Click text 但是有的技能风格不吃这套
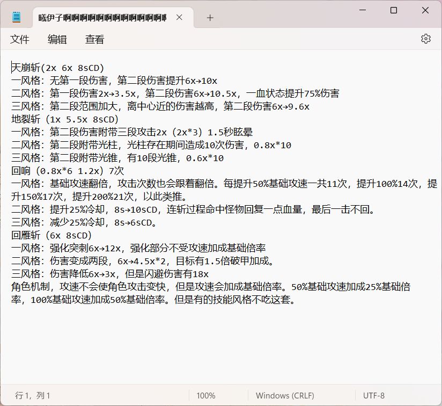 coord(232,299)
